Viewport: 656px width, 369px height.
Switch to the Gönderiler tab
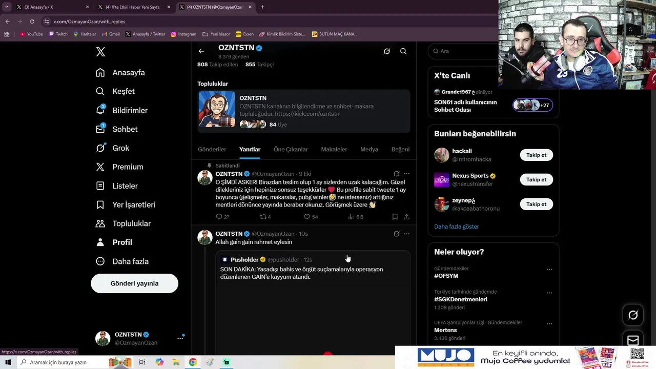212,150
